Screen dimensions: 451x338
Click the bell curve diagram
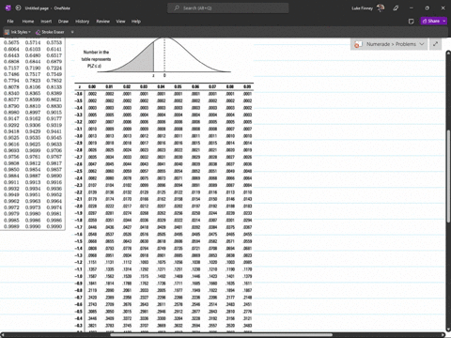pos(163,55)
